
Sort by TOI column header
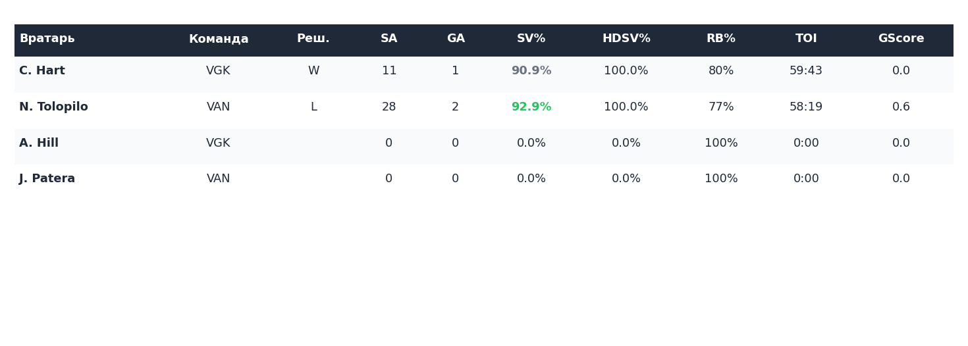coord(806,39)
